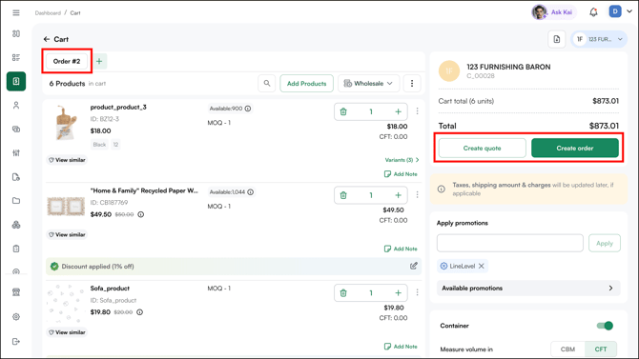The width and height of the screenshot is (639, 359).
Task: Expand Variants (3) for product_product_3
Action: coord(402,160)
